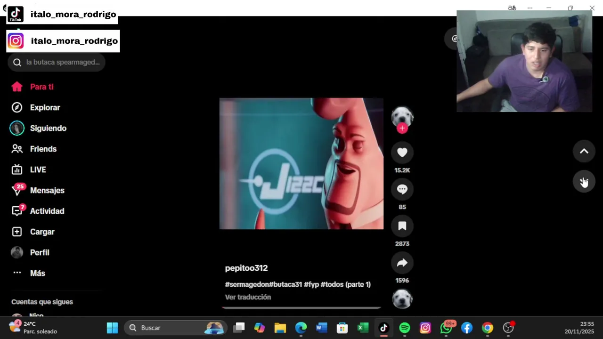The height and width of the screenshot is (339, 603).
Task: Click the read-aloud 'aあ' icon in title bar
Action: (512, 8)
